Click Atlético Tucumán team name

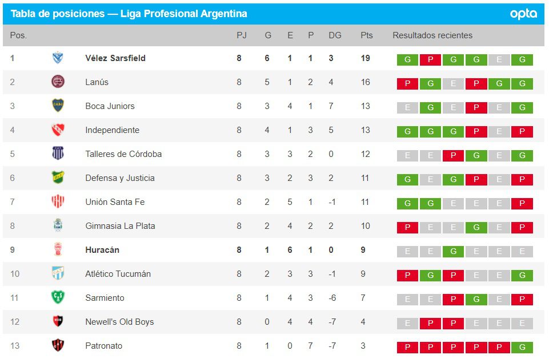(x=118, y=274)
